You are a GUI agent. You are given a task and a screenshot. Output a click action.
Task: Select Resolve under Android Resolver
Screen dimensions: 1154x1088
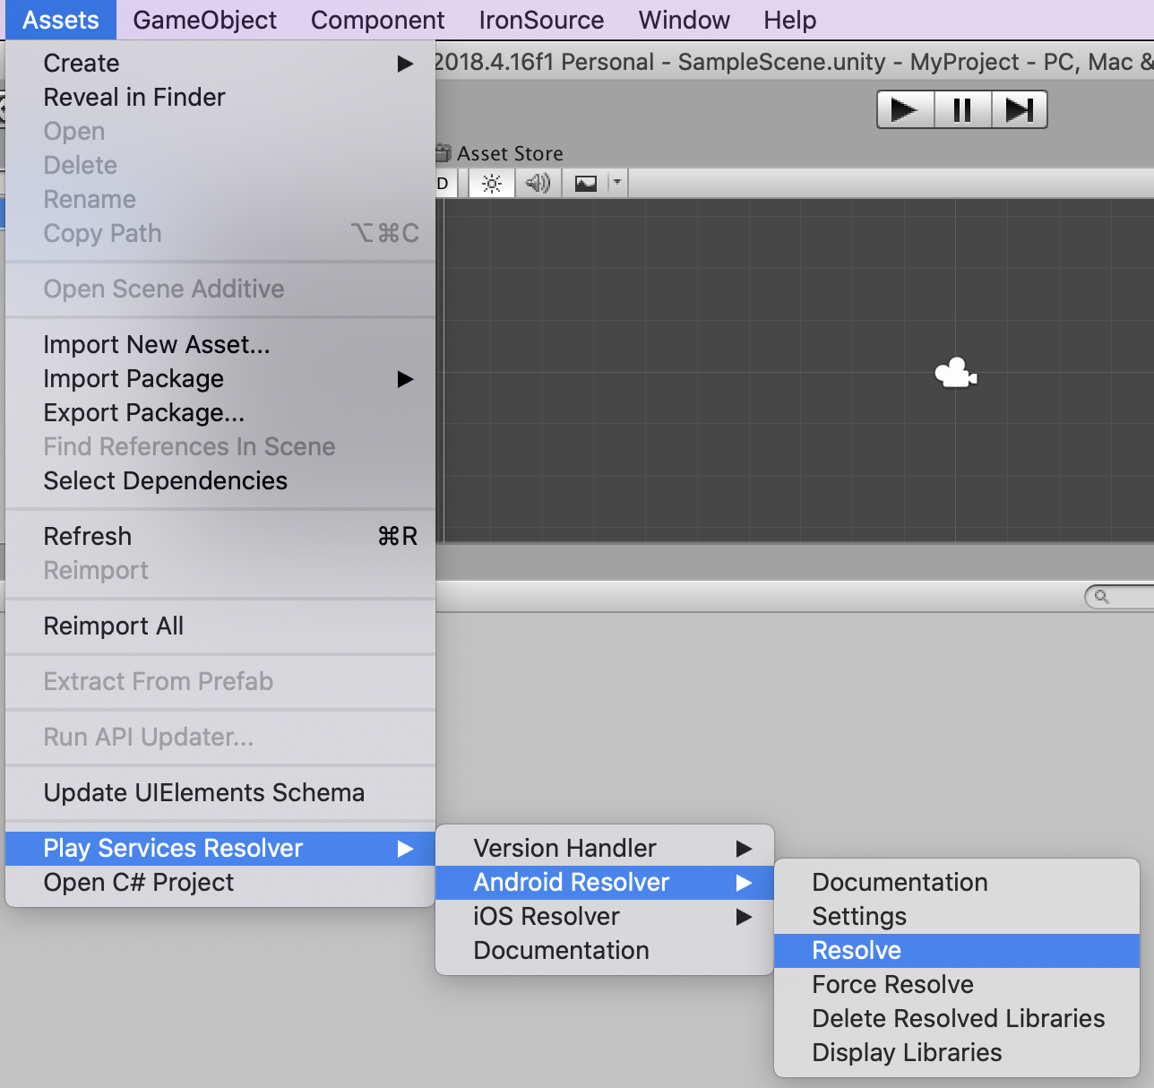coord(856,950)
